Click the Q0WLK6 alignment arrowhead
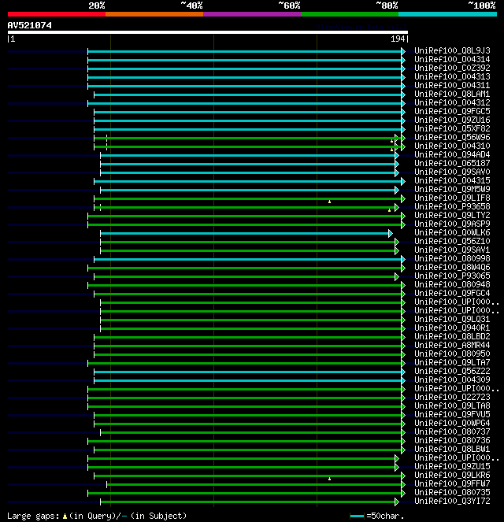 391,233
